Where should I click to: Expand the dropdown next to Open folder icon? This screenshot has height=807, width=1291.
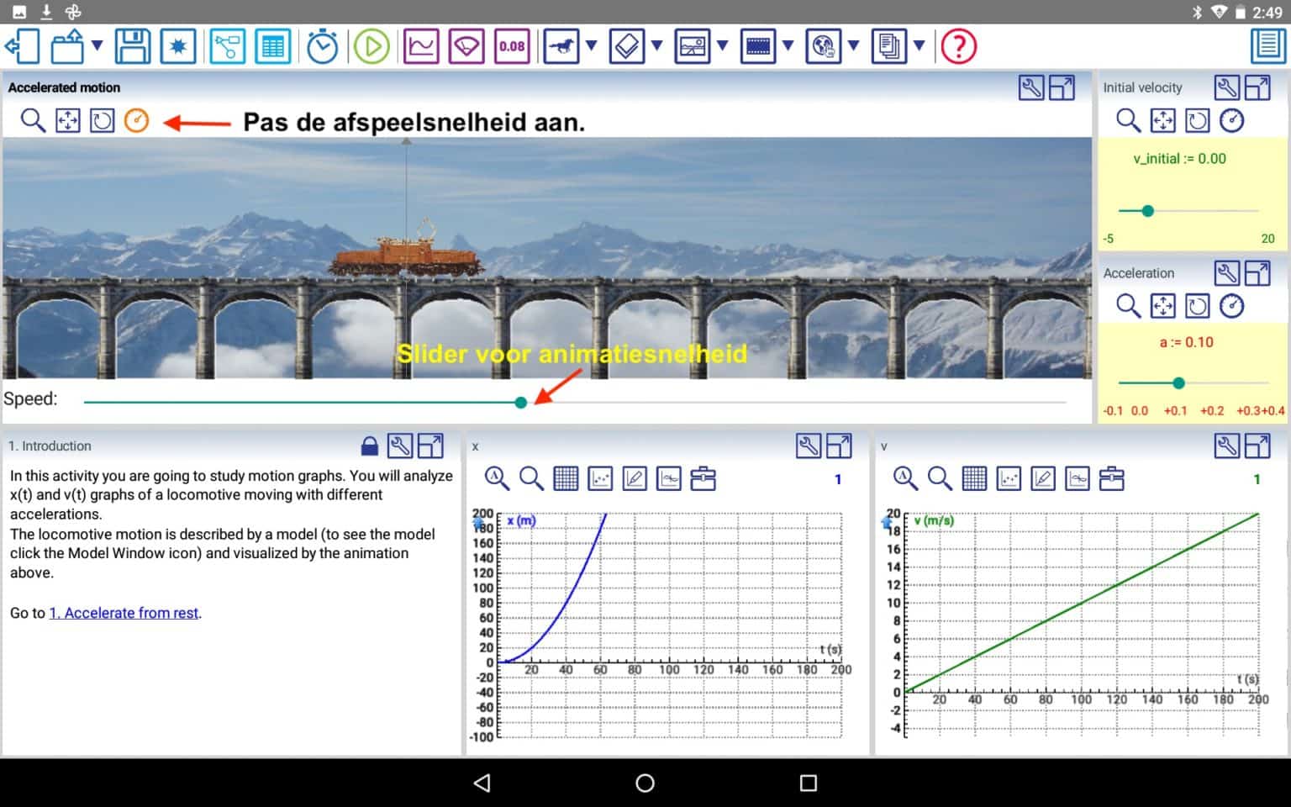coord(97,46)
